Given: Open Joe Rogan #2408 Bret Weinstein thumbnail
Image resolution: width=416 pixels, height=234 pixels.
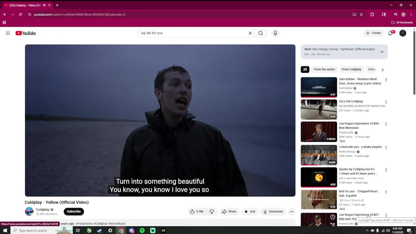Looking at the screenshot, I should point(319,132).
